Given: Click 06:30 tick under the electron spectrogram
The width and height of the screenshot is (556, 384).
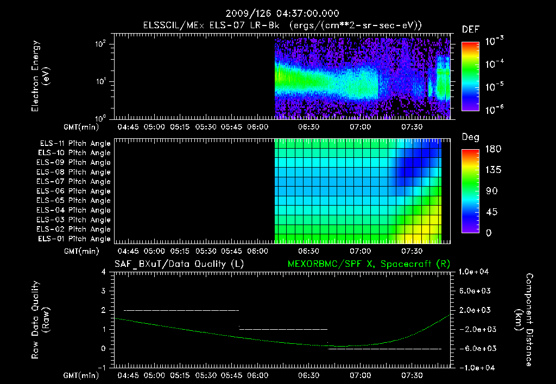Looking at the screenshot, I should pos(308,127).
